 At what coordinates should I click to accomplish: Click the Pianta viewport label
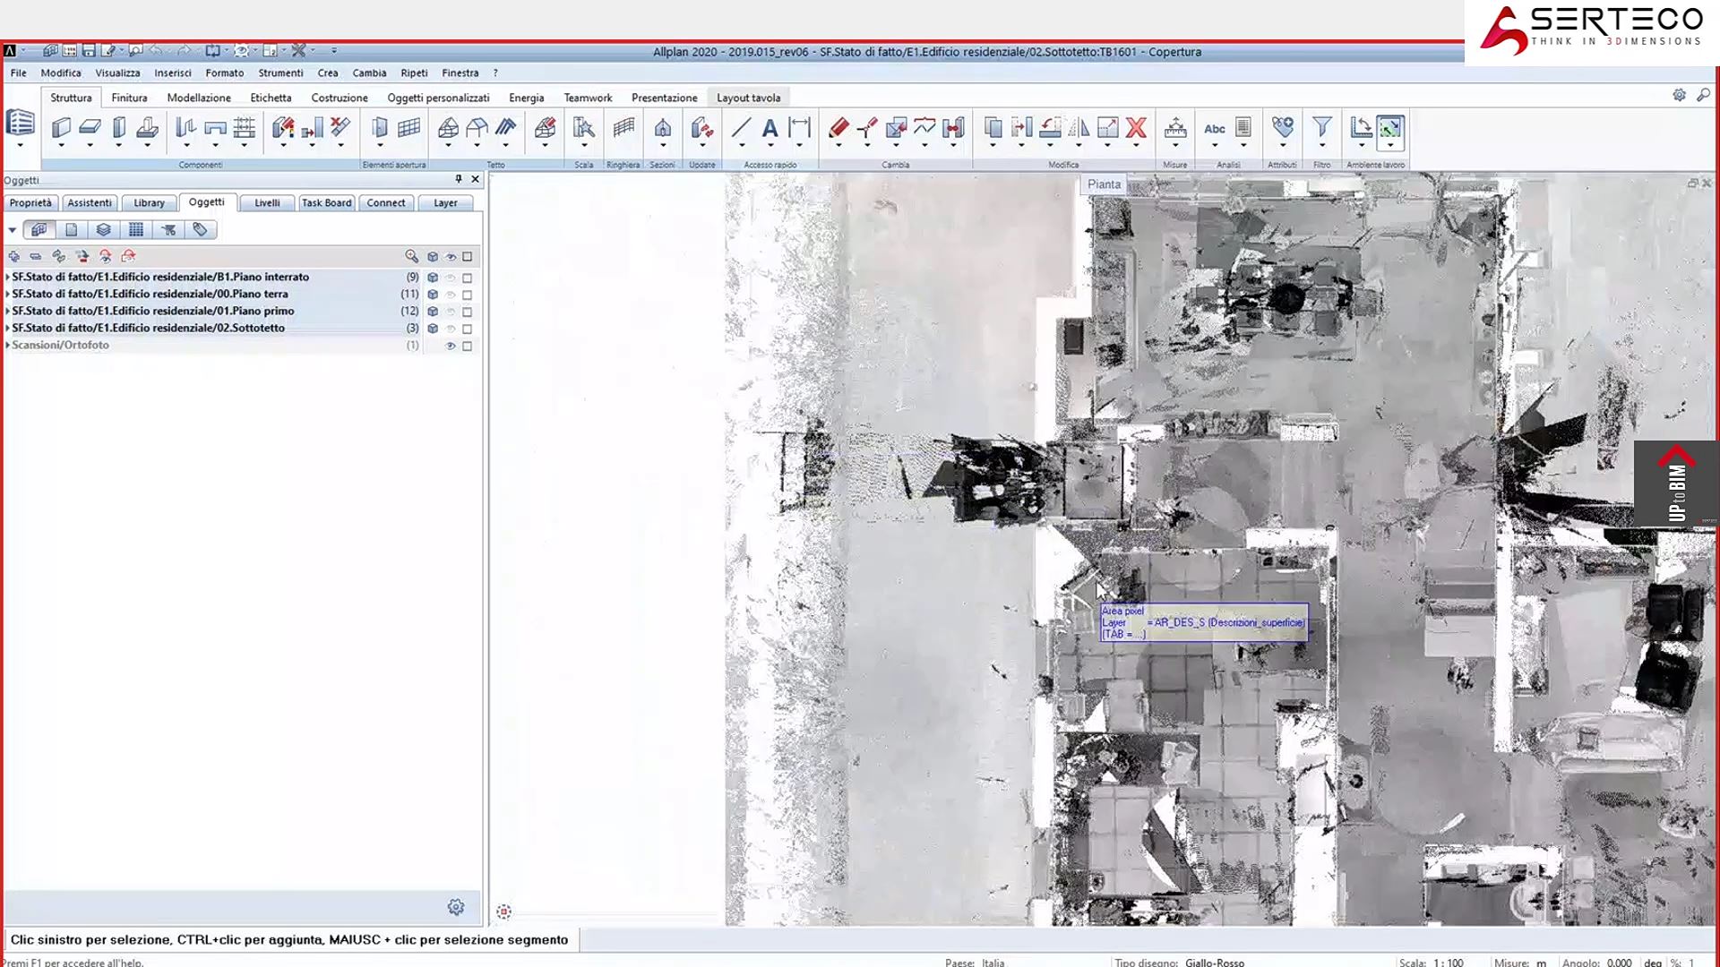tap(1104, 184)
